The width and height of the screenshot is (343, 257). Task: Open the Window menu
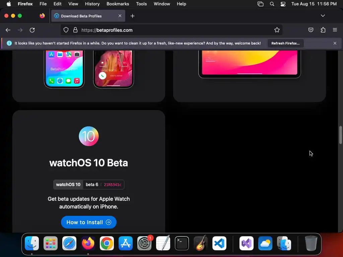[162, 4]
